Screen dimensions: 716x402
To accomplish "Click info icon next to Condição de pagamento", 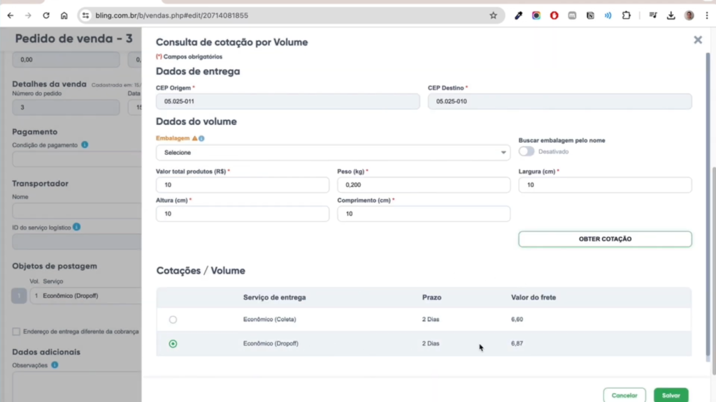I will pyautogui.click(x=85, y=144).
